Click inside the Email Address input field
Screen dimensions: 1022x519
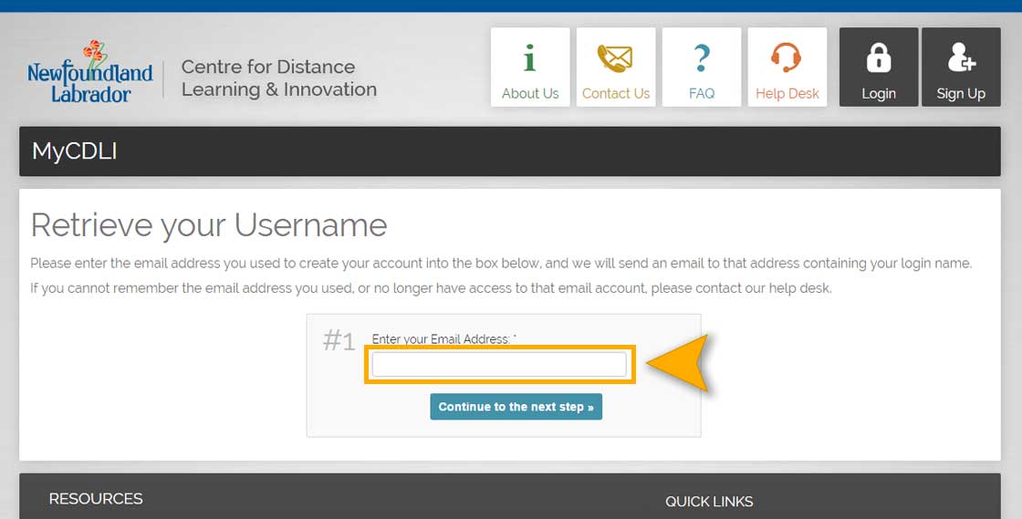pyautogui.click(x=499, y=365)
